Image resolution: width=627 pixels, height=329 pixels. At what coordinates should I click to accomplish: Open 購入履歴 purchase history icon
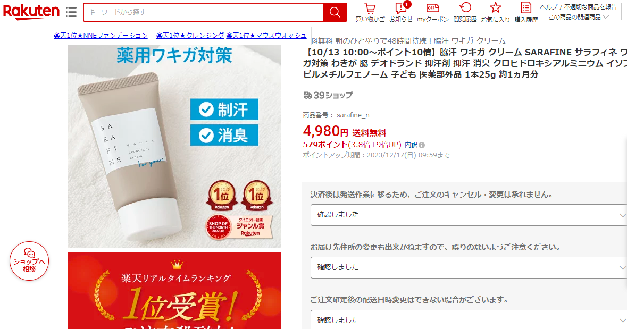pos(526,12)
